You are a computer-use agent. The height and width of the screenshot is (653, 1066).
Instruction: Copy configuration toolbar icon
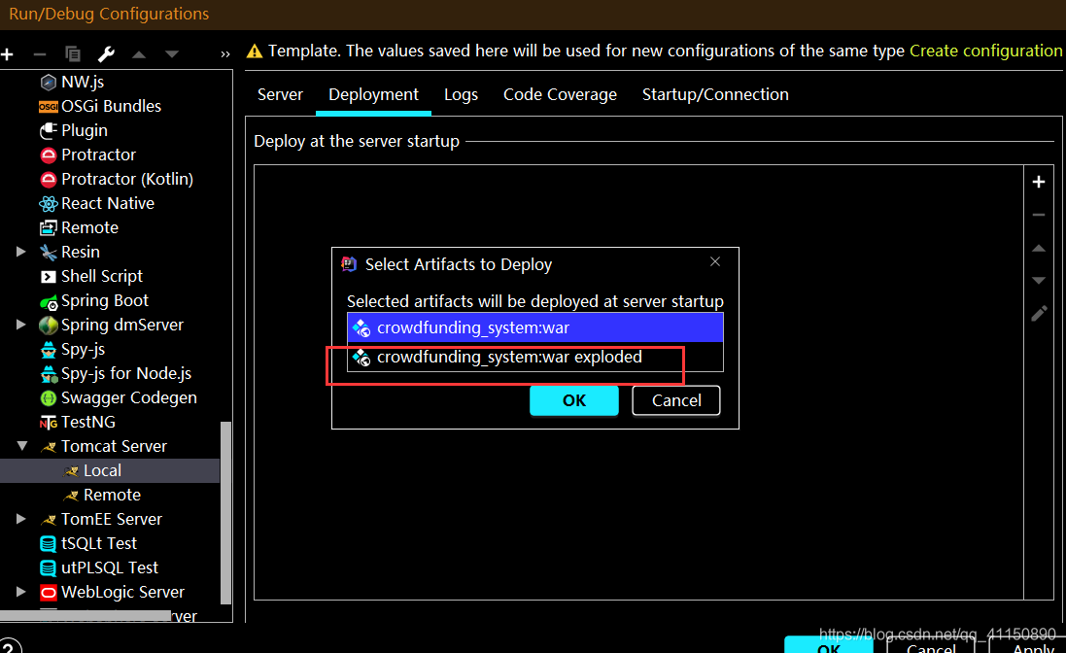73,54
